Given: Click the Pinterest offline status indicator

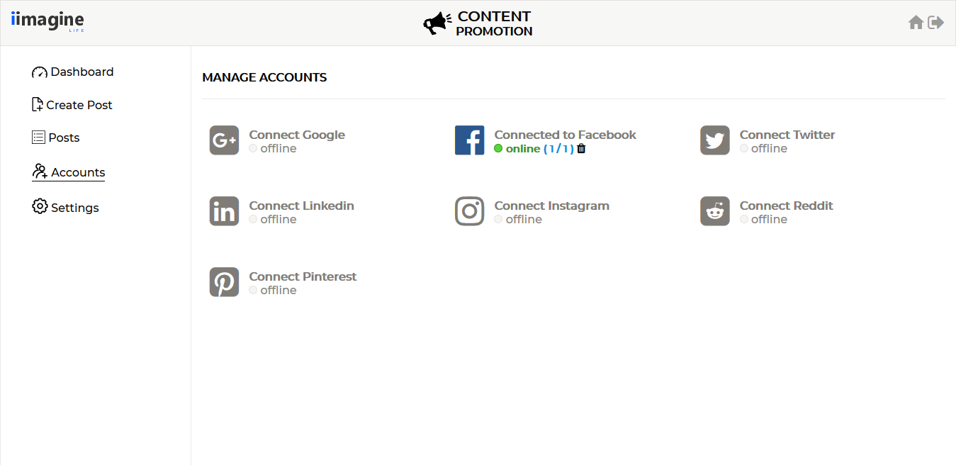Looking at the screenshot, I should pos(273,291).
